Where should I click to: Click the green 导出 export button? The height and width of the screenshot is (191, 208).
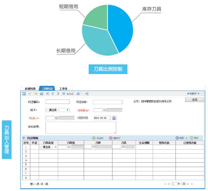click(194, 138)
